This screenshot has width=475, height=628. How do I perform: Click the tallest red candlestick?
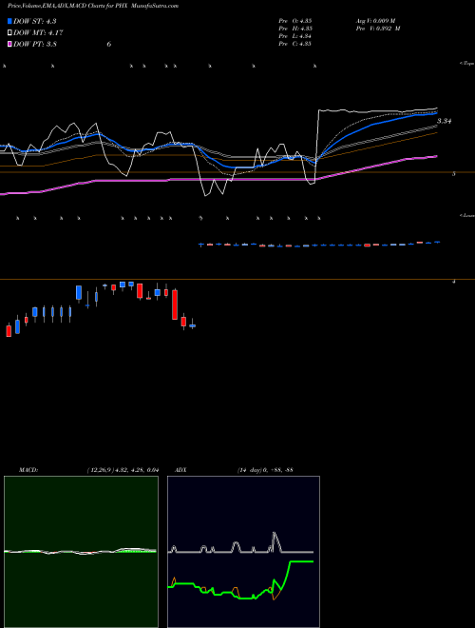click(175, 304)
